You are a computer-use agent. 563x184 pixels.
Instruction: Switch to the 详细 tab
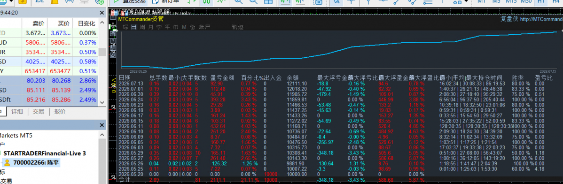pos(17,112)
